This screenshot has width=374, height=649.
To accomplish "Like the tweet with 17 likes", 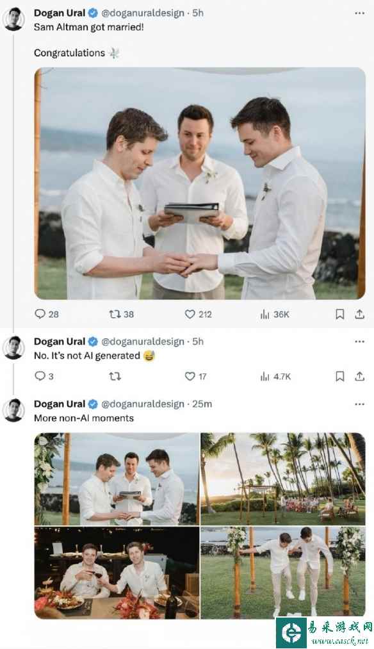I will [188, 377].
